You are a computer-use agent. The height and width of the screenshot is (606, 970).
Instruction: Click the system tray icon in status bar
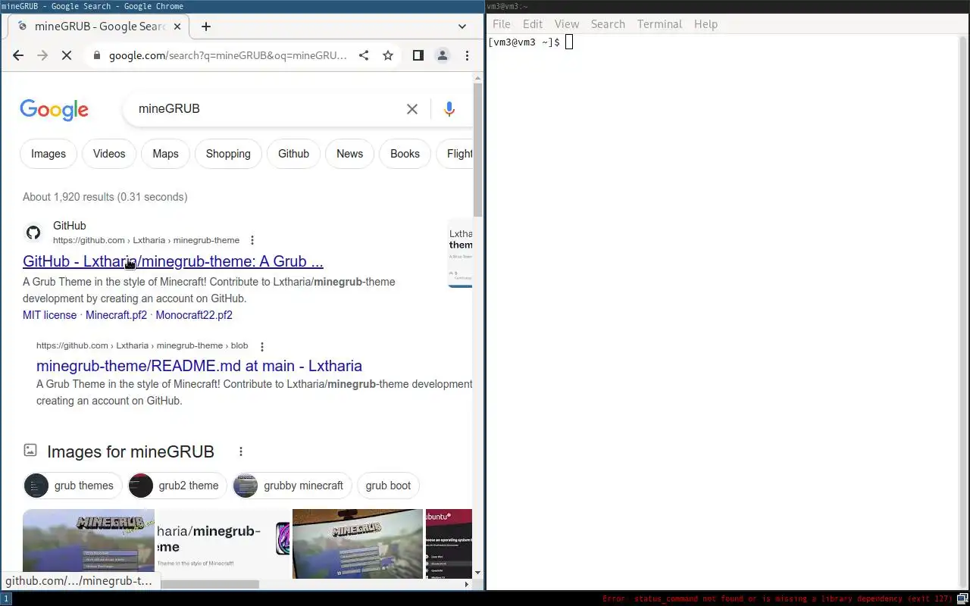(x=962, y=598)
